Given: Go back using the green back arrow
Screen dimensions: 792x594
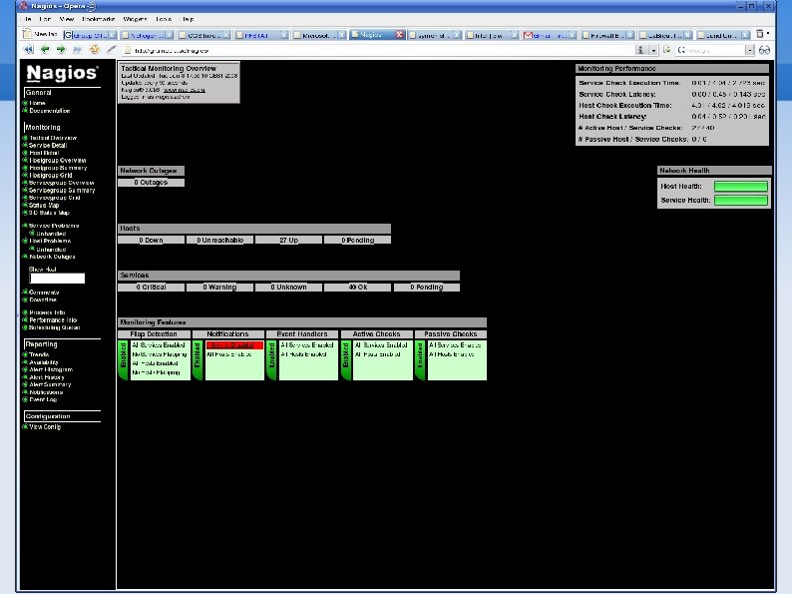Looking at the screenshot, I should (x=45, y=50).
